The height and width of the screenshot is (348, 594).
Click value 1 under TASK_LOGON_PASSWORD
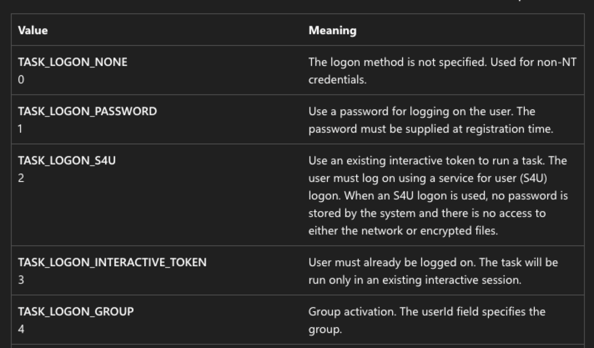tap(20, 129)
